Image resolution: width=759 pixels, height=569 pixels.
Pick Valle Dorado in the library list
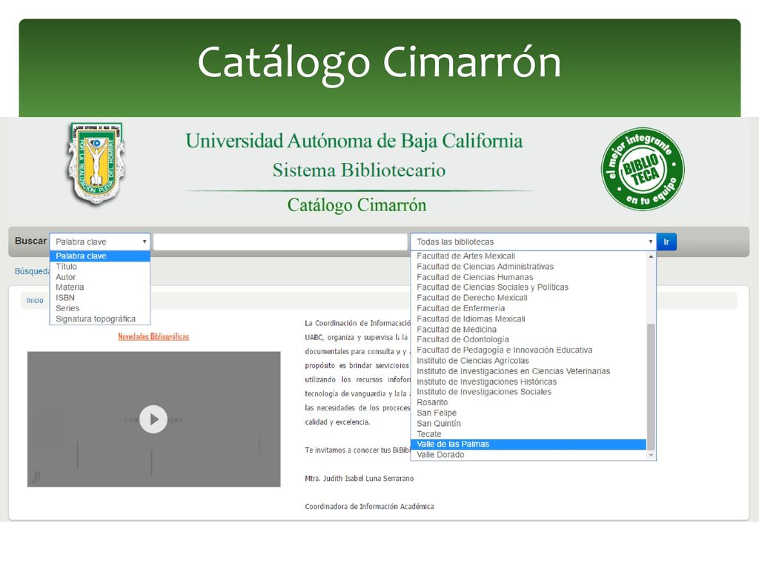click(x=528, y=455)
